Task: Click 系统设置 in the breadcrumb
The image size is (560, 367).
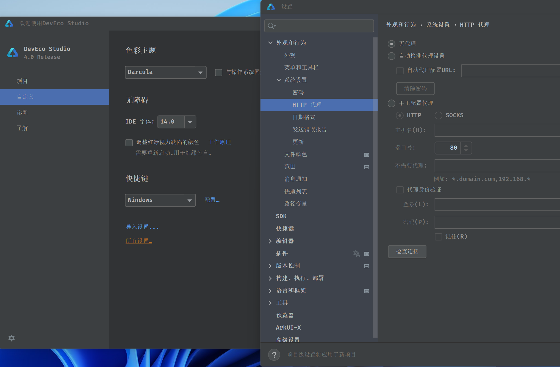Action: click(x=438, y=25)
